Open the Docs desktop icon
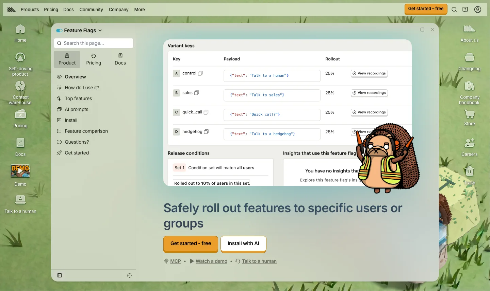 (20, 147)
